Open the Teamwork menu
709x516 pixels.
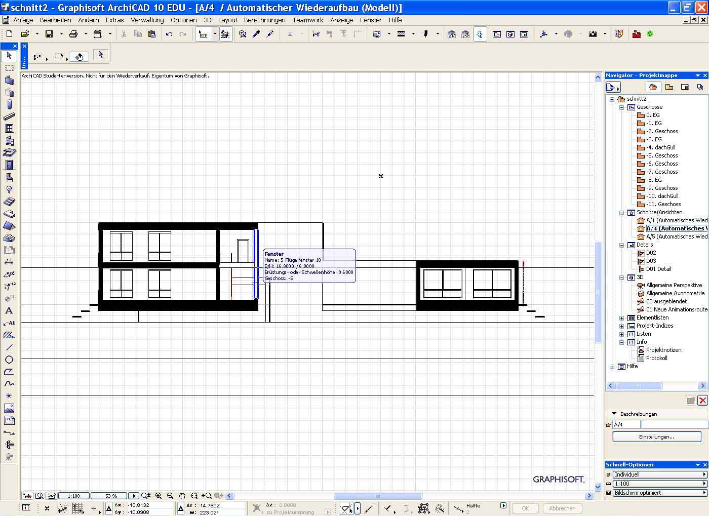[x=308, y=20]
